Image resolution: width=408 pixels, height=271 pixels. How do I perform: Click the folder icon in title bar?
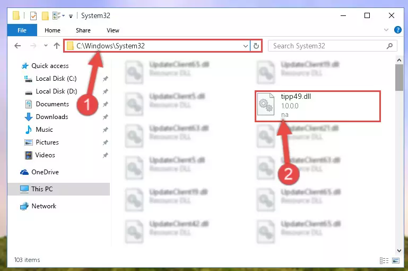coord(16,15)
